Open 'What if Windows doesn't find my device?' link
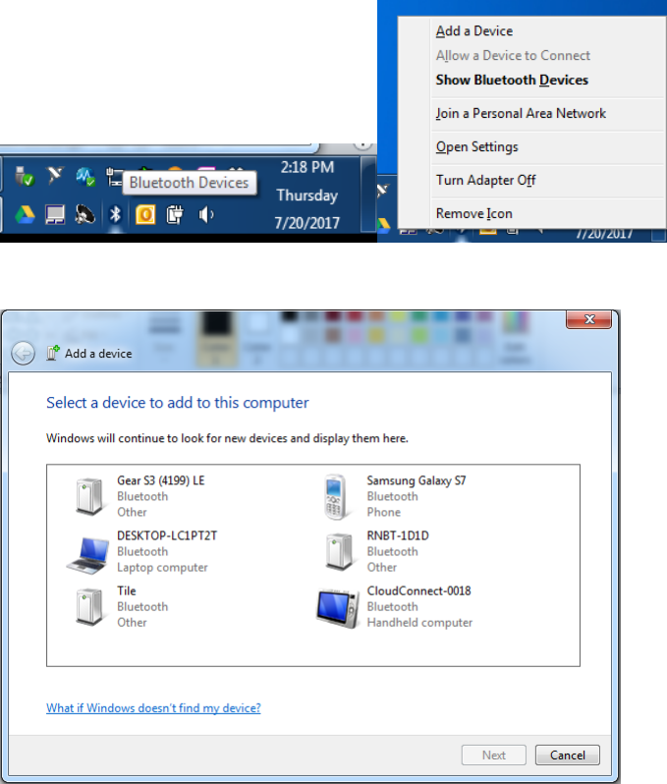This screenshot has width=667, height=784. click(x=153, y=708)
